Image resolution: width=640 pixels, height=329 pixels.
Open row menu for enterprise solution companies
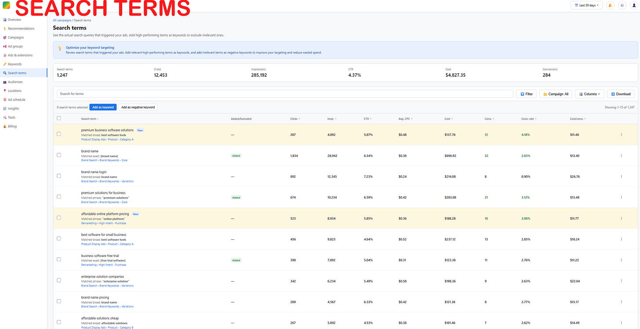coord(621,281)
